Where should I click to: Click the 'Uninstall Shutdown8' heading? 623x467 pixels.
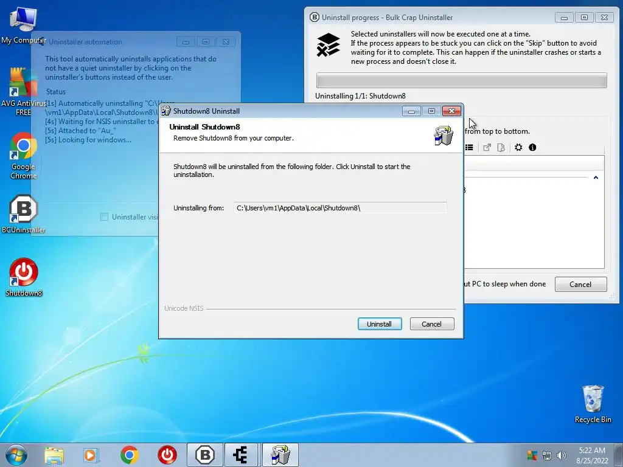tap(204, 127)
